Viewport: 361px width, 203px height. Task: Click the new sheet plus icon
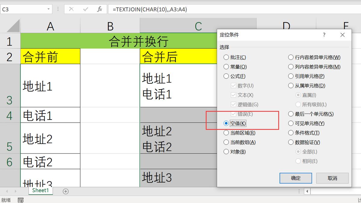[66, 191]
